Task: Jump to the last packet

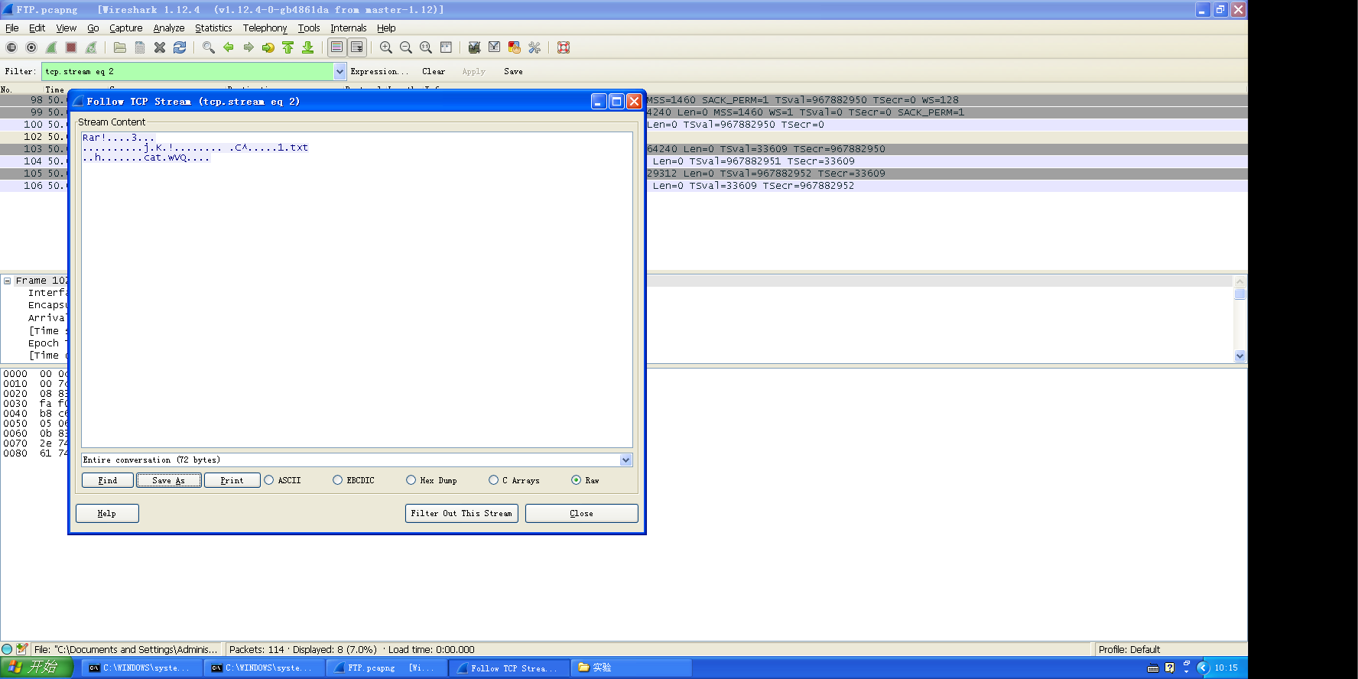Action: [308, 47]
